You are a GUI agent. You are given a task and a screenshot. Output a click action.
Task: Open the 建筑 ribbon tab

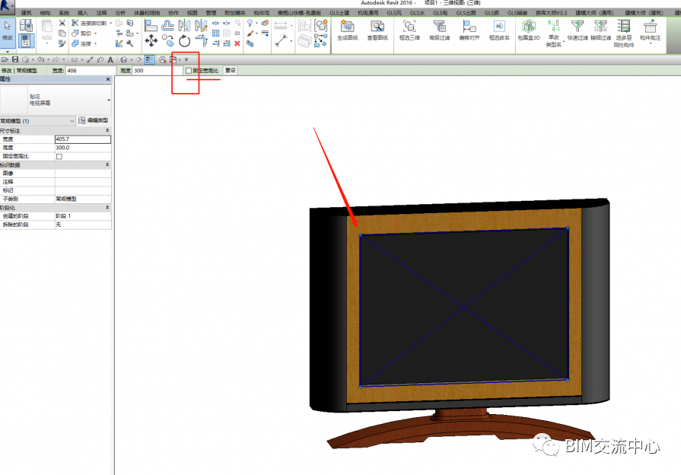tap(27, 13)
